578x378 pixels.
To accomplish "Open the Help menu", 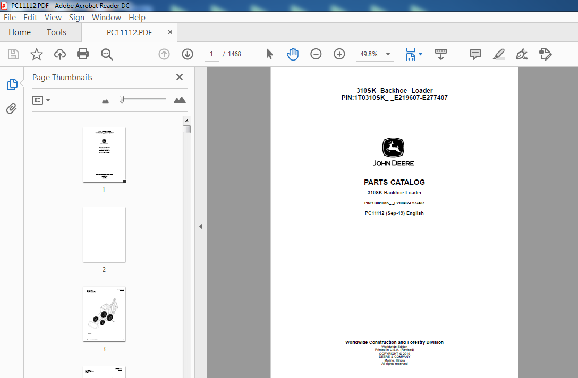I will click(137, 18).
